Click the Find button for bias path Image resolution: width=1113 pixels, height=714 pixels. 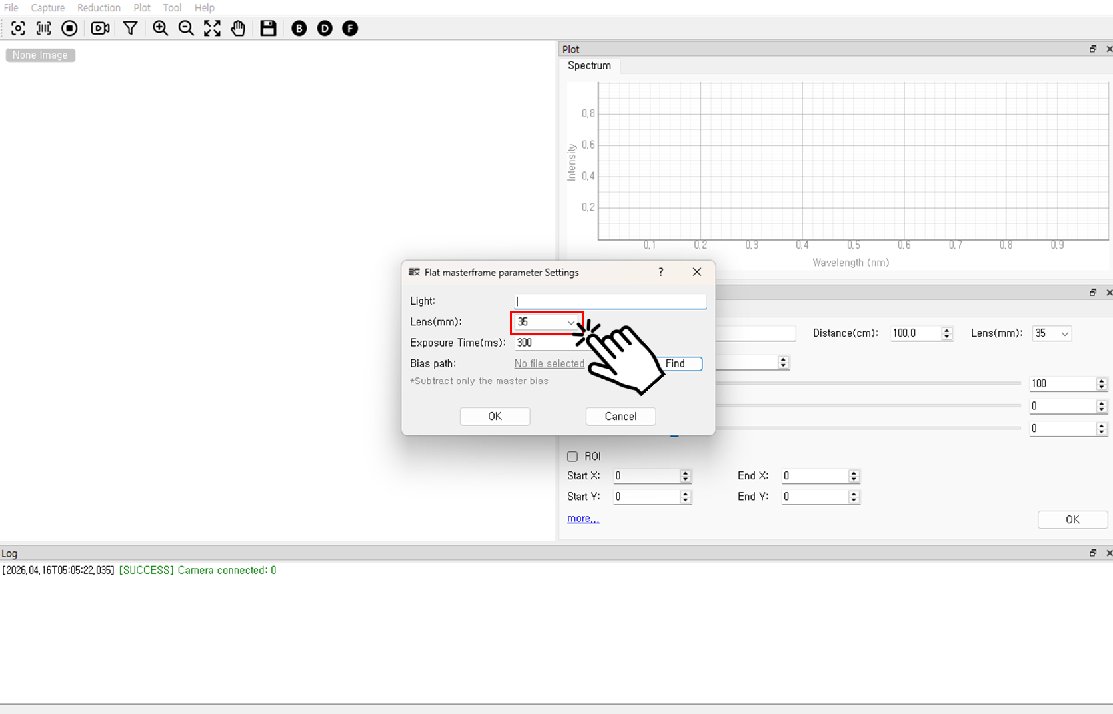pyautogui.click(x=675, y=363)
